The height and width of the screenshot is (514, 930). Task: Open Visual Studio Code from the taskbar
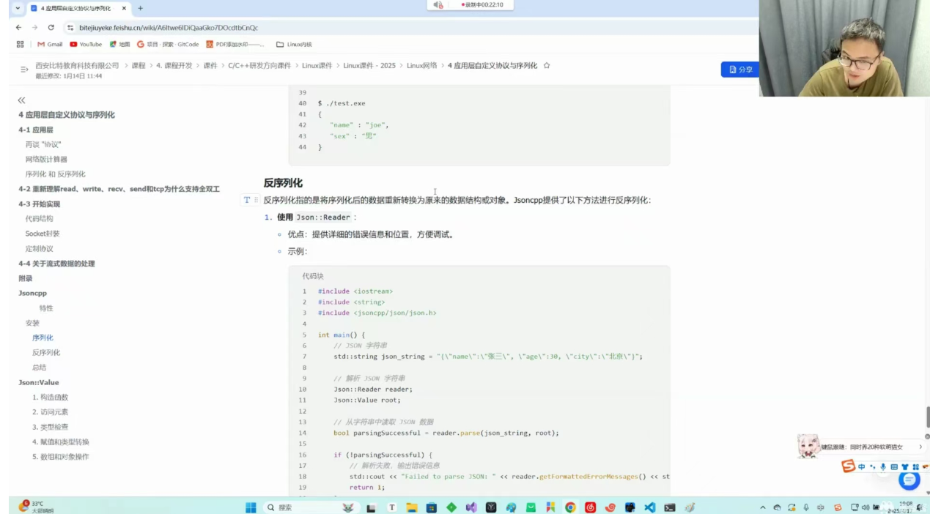[649, 507]
